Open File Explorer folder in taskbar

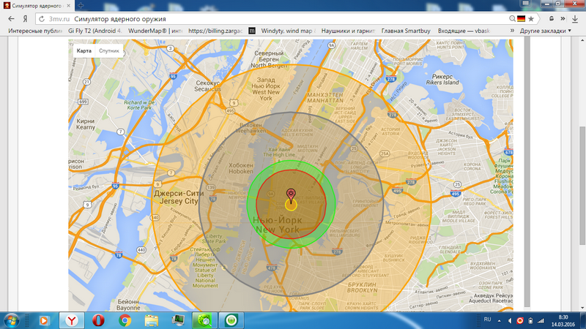pos(152,320)
